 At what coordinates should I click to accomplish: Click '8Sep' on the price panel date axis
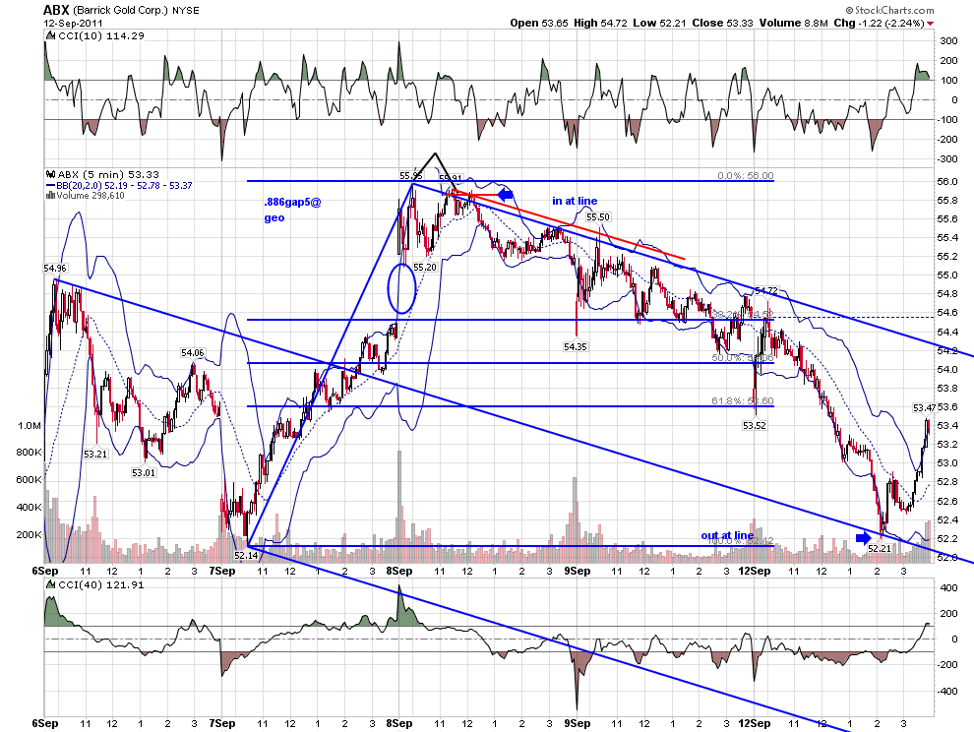point(398,571)
